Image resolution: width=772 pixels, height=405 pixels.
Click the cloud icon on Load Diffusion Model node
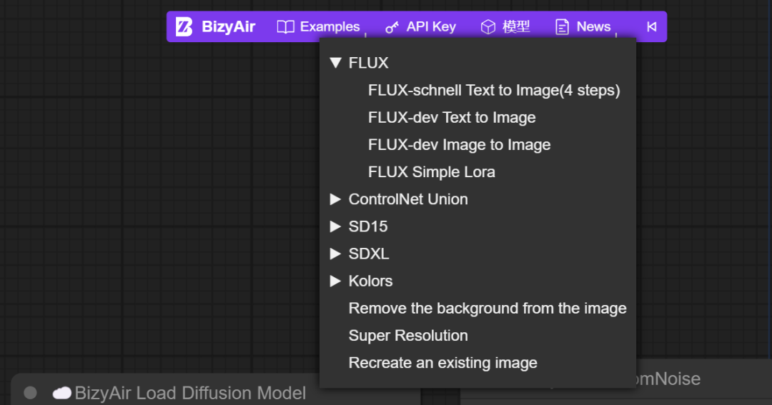[62, 393]
